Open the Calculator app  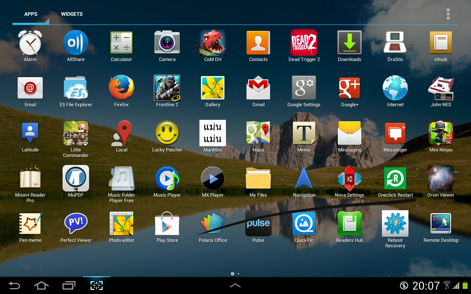121,43
